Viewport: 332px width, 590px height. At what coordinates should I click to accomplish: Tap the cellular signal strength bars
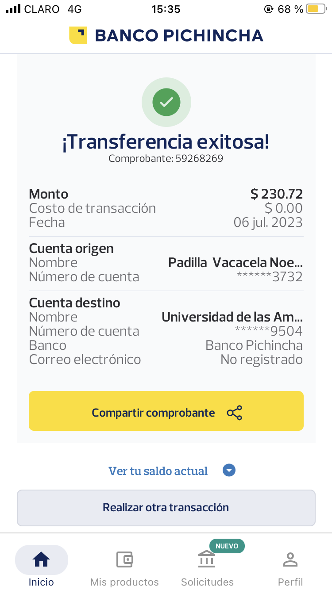coord(13,9)
